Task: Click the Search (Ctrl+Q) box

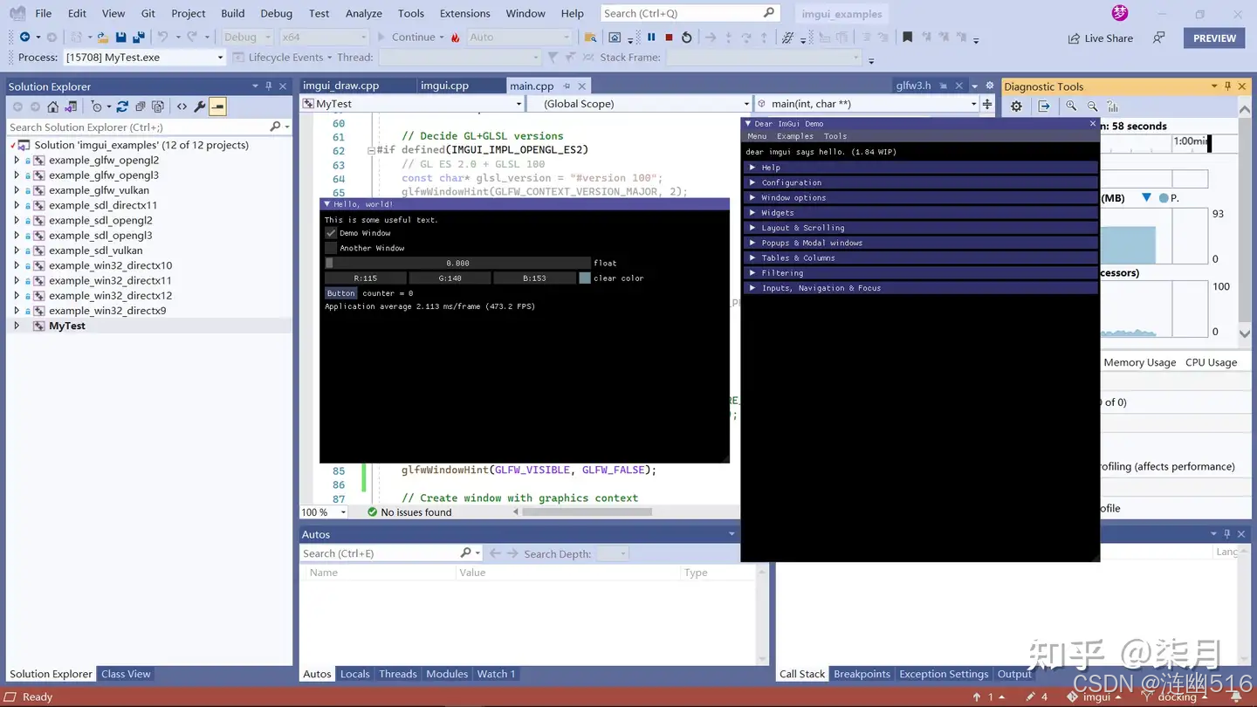Action: click(690, 13)
